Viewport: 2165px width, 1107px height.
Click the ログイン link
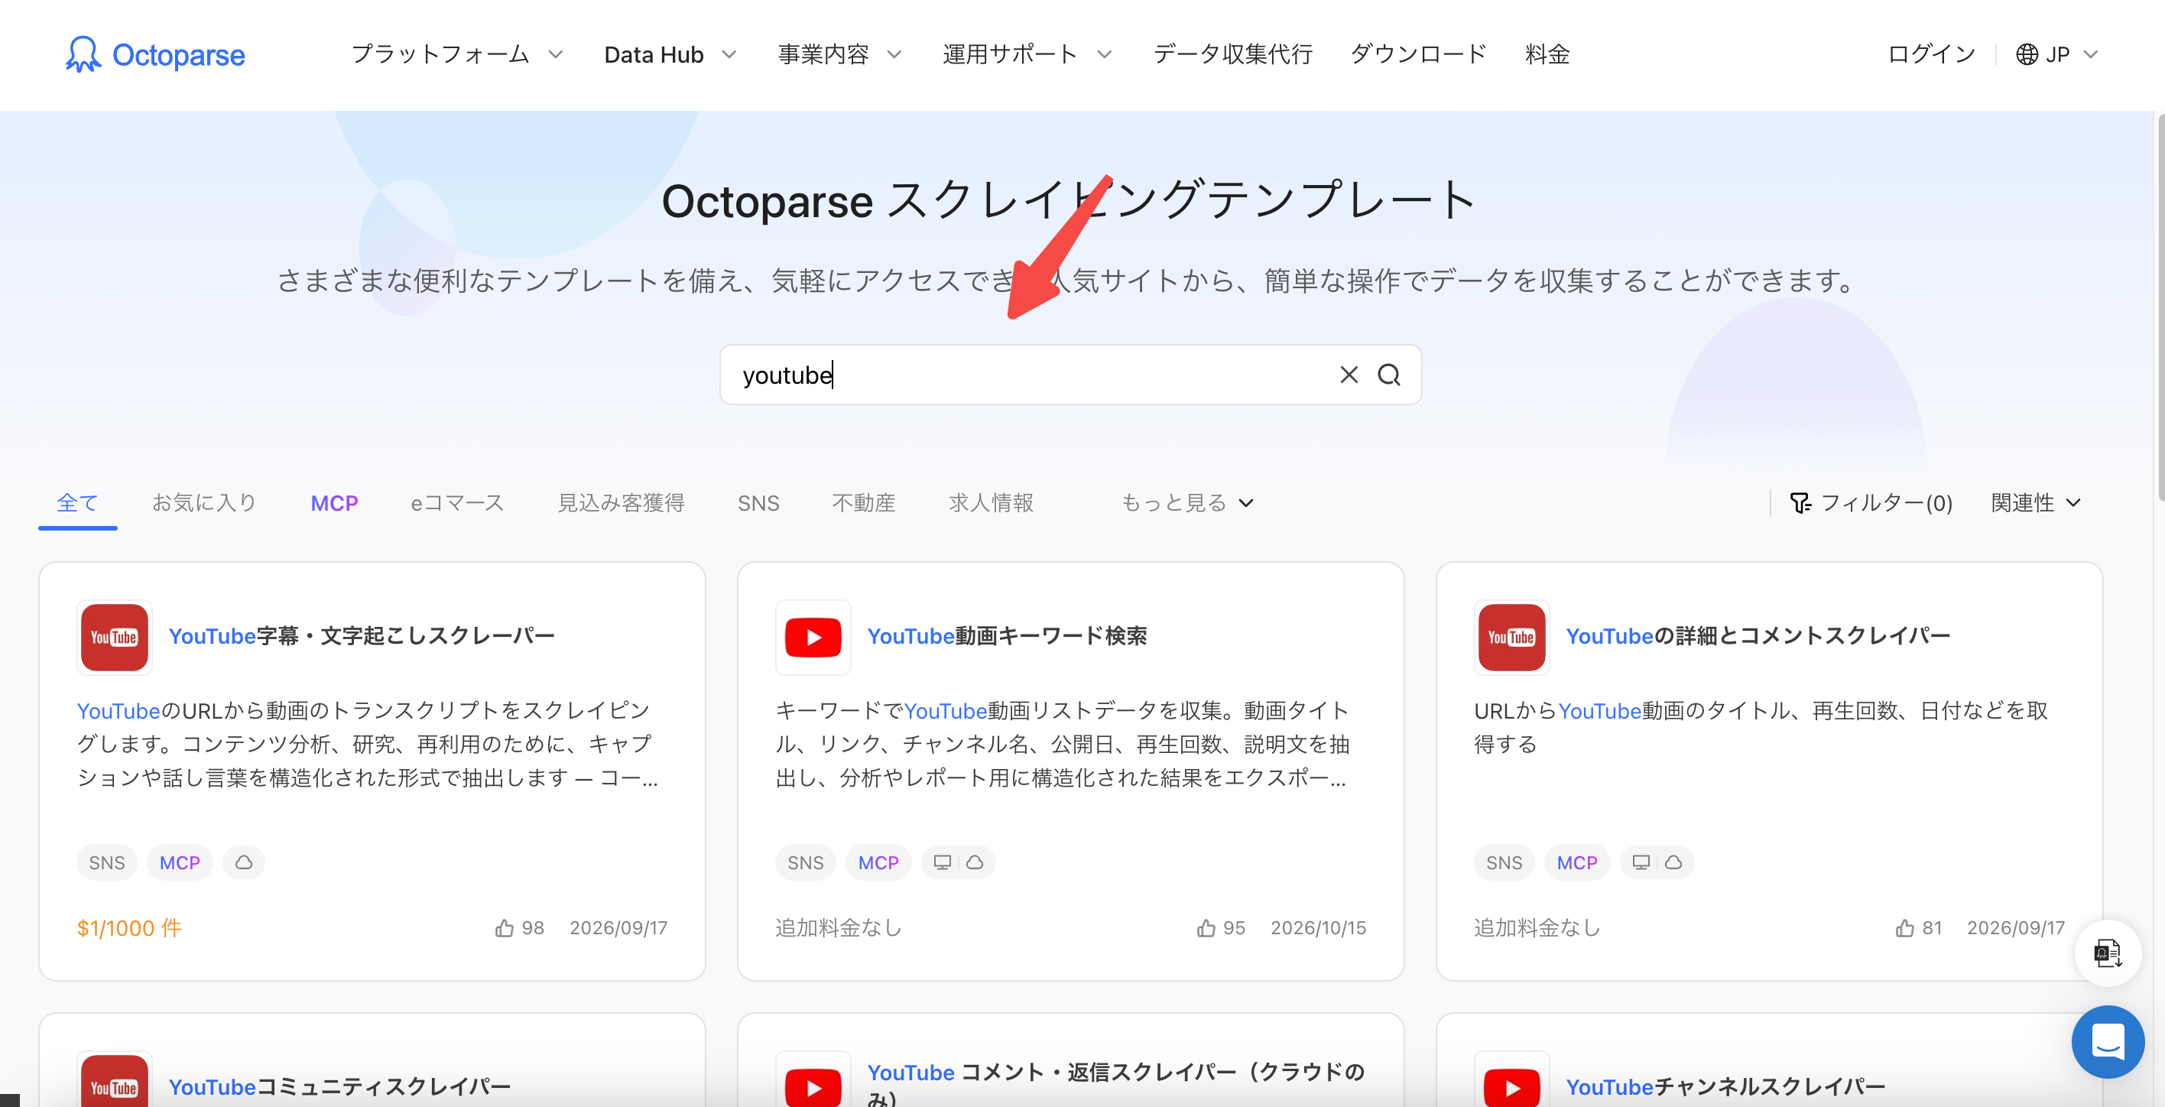[x=1931, y=54]
